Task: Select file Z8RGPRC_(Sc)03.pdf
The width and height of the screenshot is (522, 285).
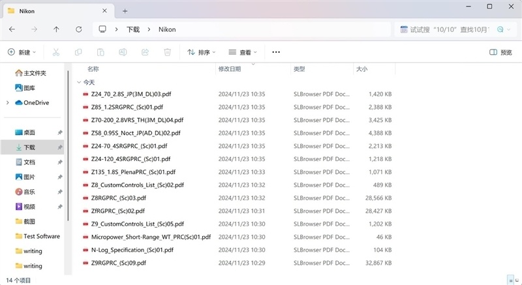Action: click(x=119, y=198)
